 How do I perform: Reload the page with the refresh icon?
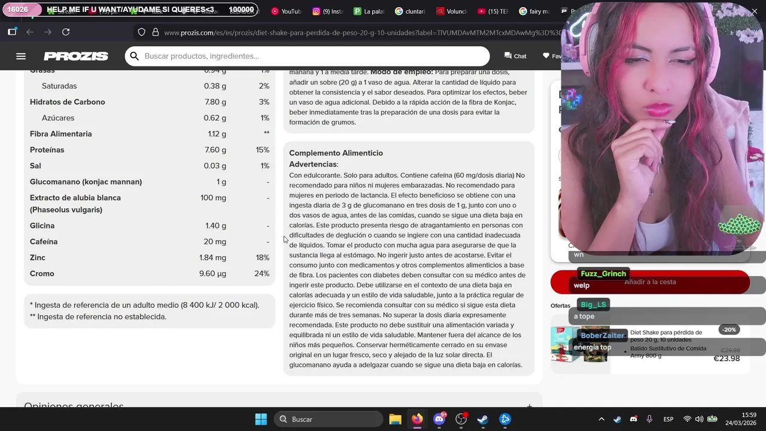(x=66, y=32)
